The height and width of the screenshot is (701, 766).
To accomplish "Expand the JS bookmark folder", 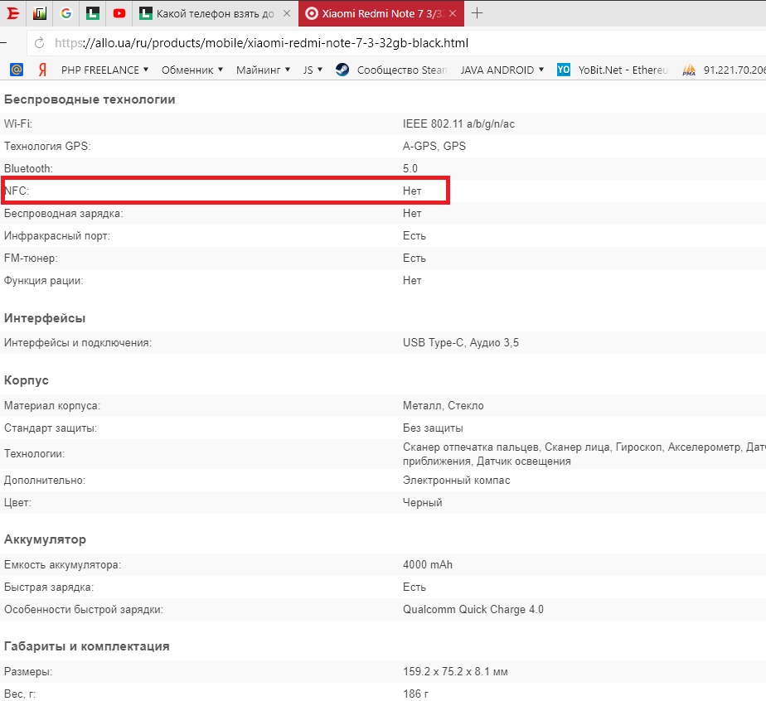I will click(x=313, y=70).
